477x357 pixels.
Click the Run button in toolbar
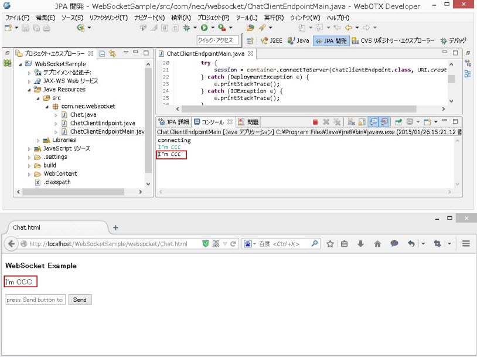click(x=204, y=28)
